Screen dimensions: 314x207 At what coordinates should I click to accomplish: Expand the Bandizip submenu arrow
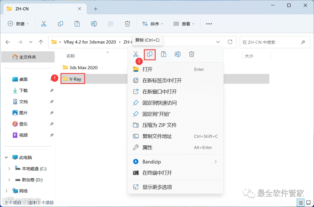click(216, 162)
